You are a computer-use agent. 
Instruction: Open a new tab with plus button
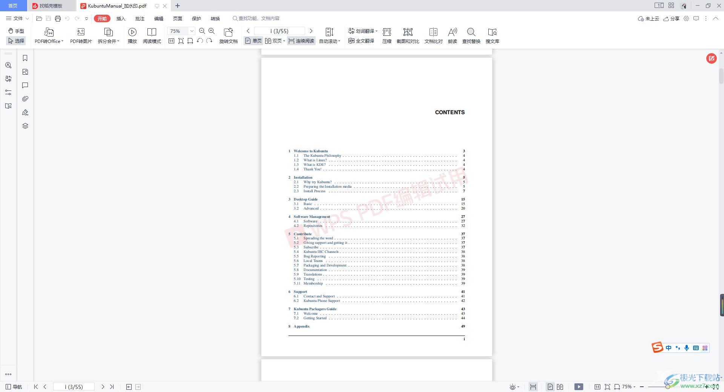point(178,6)
